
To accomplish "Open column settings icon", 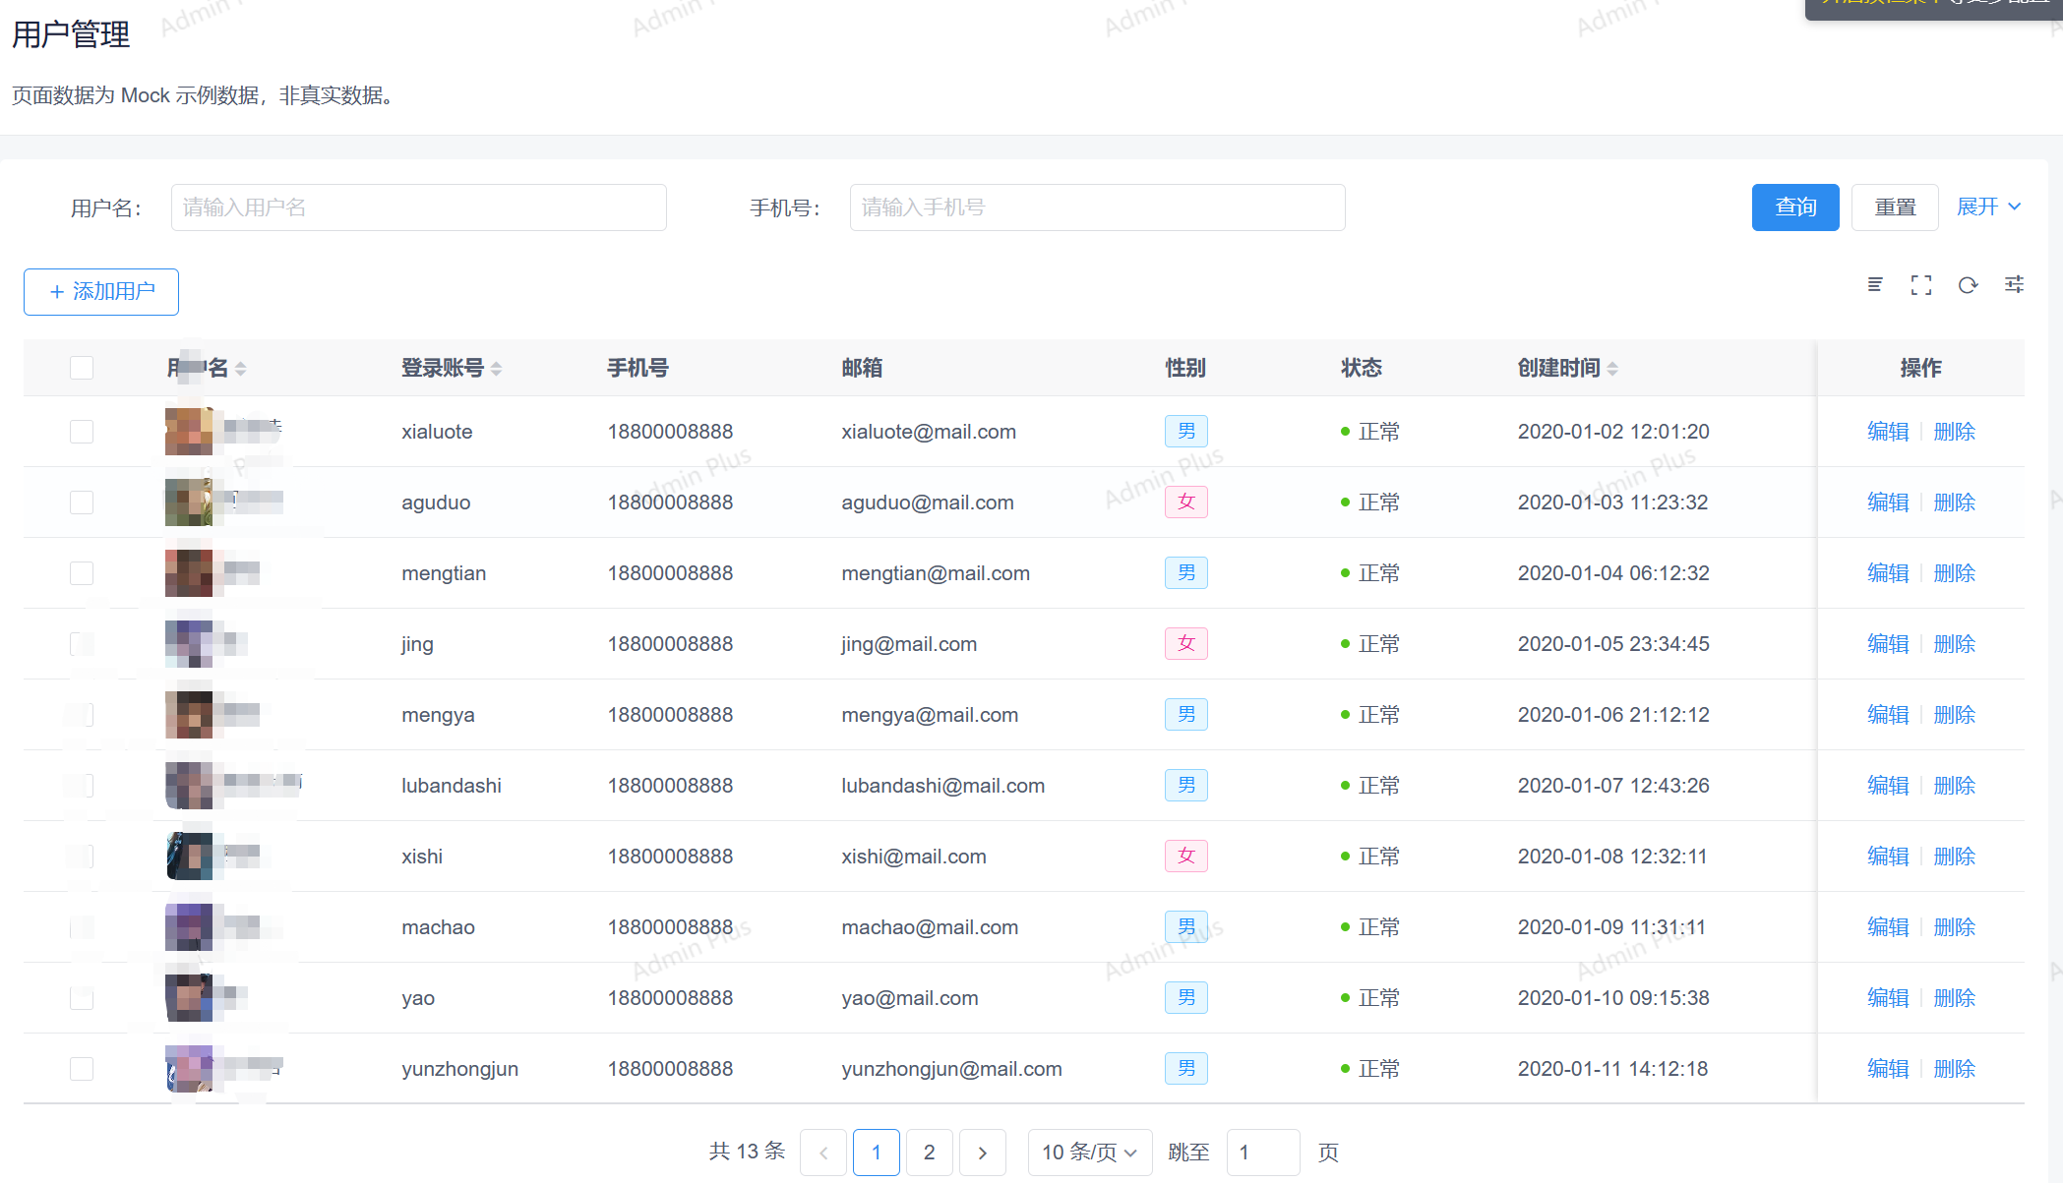I will point(2014,285).
